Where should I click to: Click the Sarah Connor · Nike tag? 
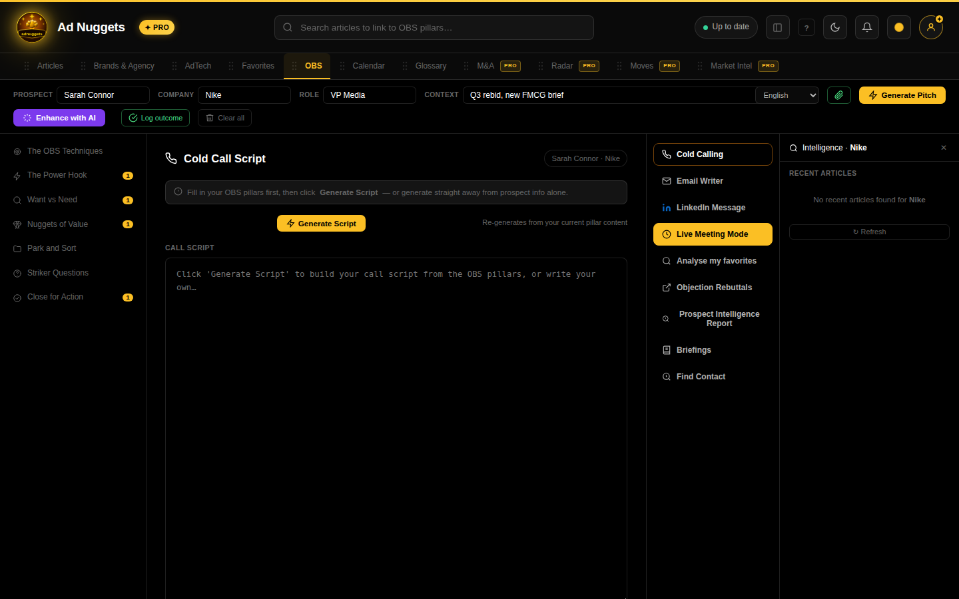585,158
